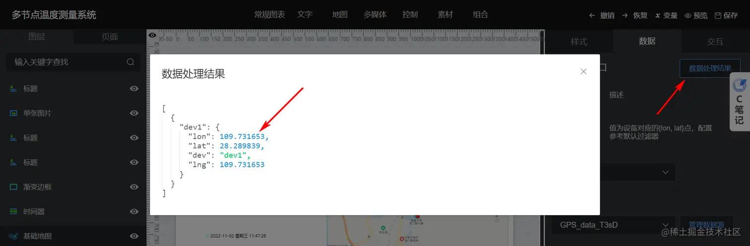This screenshot has height=246, width=750.
Task: Click the "dev1" green string value
Action: pos(233,155)
